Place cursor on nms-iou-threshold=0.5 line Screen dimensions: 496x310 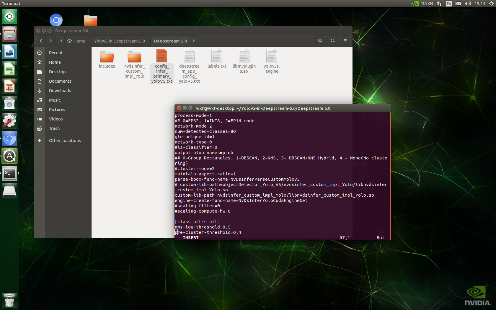pos(203,227)
